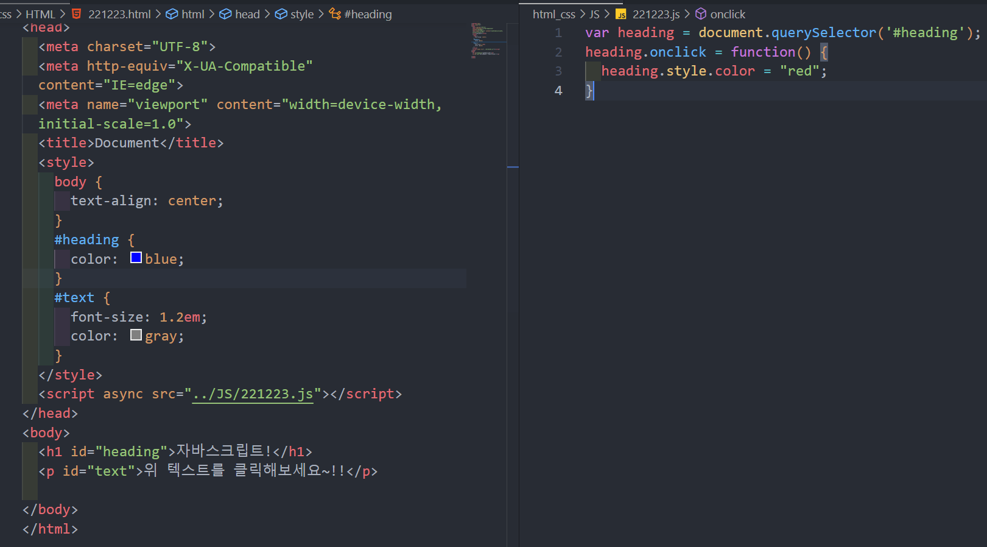Open the html breadcrumb segment
Image resolution: width=987 pixels, height=547 pixels.
(x=193, y=14)
